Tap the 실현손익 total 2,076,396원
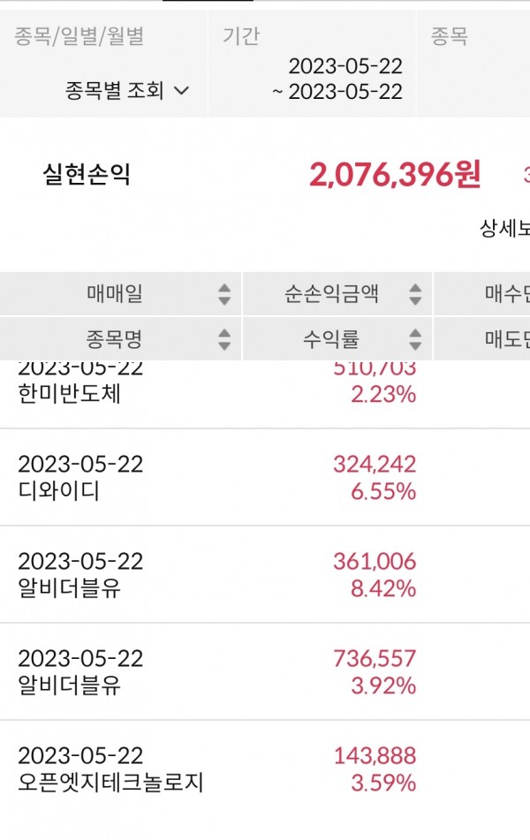The height and width of the screenshot is (840, 530). [x=394, y=175]
